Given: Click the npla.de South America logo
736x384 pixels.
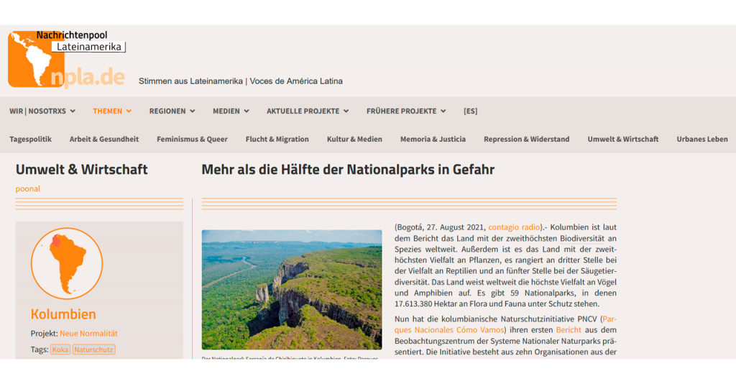Looking at the screenshot, I should point(66,59).
